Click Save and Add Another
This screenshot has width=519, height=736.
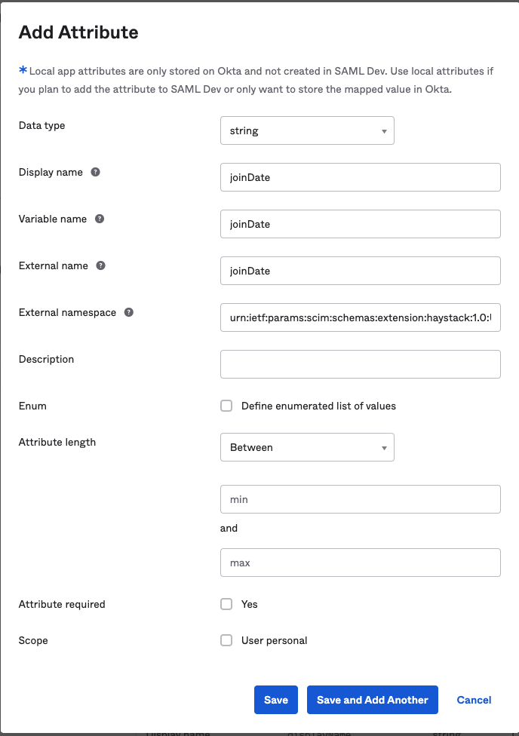click(373, 700)
